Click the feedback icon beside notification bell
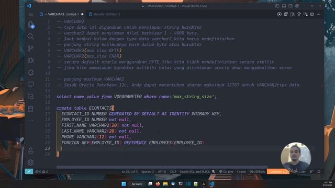 tap(311, 171)
